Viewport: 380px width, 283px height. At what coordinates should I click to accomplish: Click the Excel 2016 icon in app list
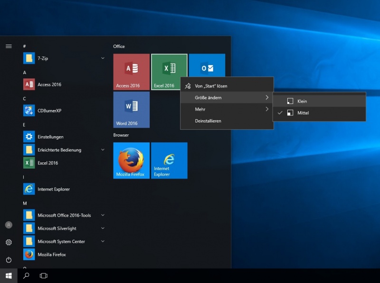(x=29, y=163)
